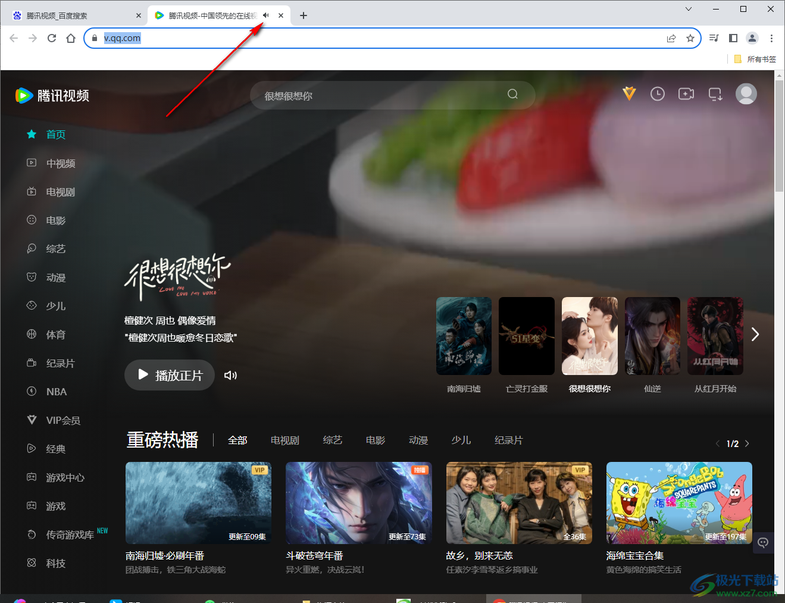Select the 仙逆 banner thumbnail
The height and width of the screenshot is (603, 785).
point(652,336)
